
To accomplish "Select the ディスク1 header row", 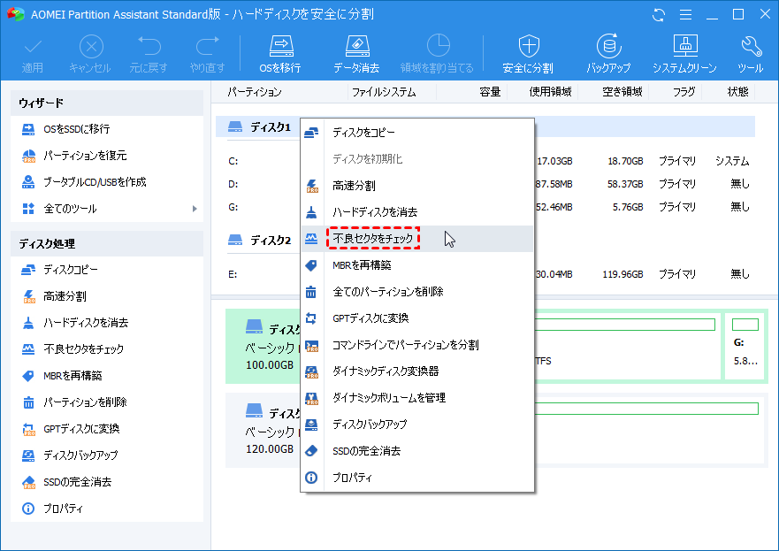I will (260, 127).
